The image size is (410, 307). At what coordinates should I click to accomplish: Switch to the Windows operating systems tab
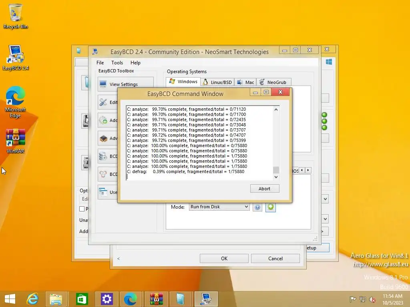(x=183, y=82)
